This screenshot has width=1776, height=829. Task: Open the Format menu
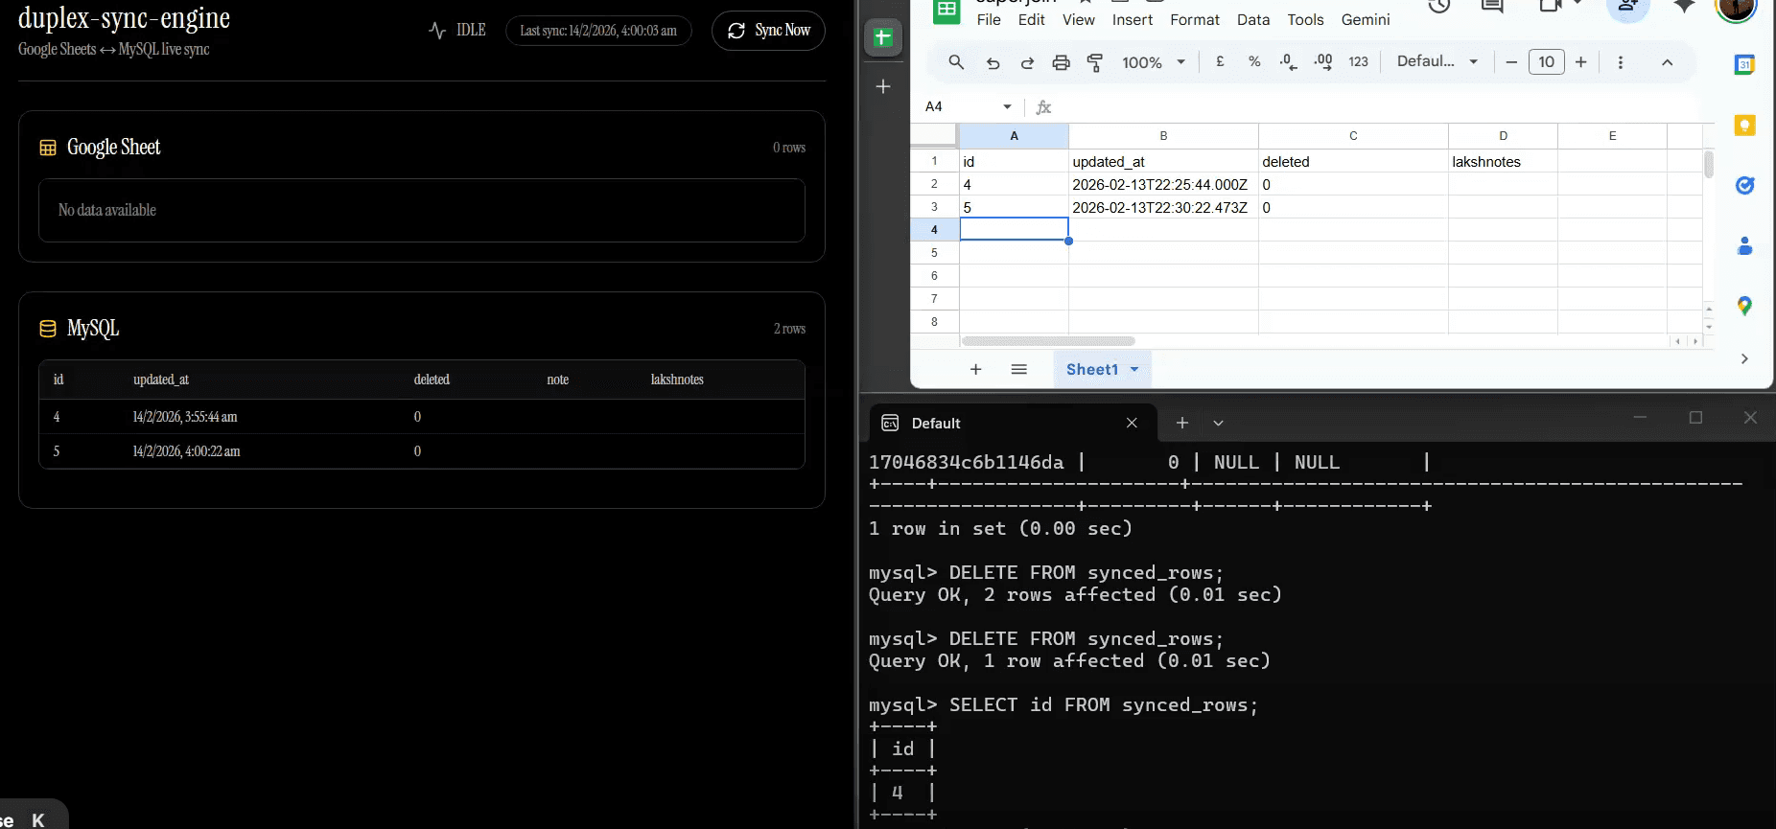pyautogui.click(x=1194, y=19)
